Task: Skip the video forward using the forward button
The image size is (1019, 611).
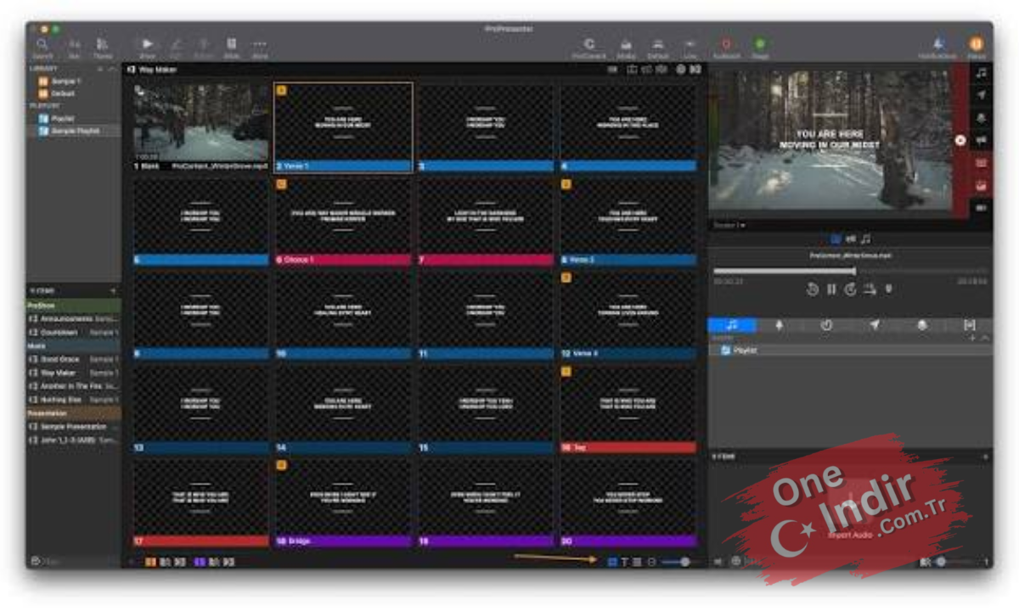Action: coord(851,289)
